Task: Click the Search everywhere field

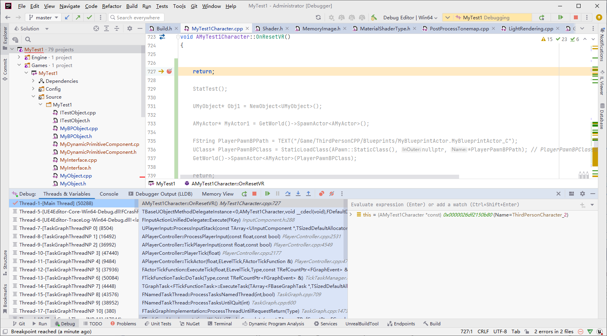Action: (x=136, y=17)
